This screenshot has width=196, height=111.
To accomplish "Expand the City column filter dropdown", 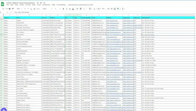I will pos(72,18).
